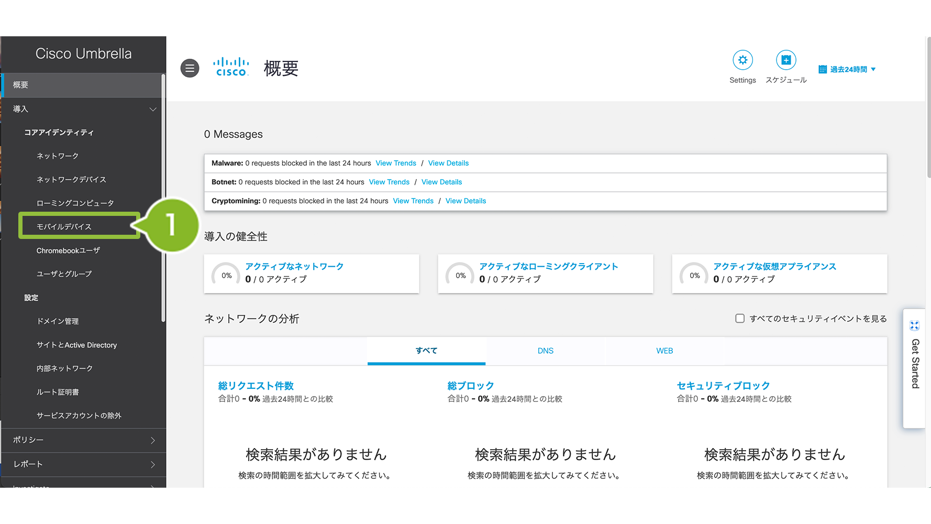Click the roaming clients 0% gauge

coord(460,275)
